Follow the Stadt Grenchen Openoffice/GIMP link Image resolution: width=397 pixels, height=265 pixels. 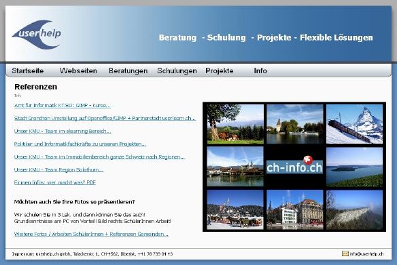105,118
